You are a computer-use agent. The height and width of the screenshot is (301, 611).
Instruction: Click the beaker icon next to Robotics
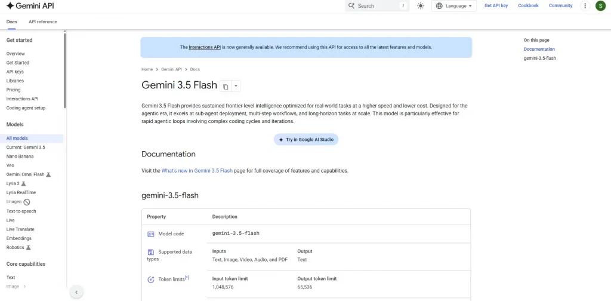click(28, 248)
